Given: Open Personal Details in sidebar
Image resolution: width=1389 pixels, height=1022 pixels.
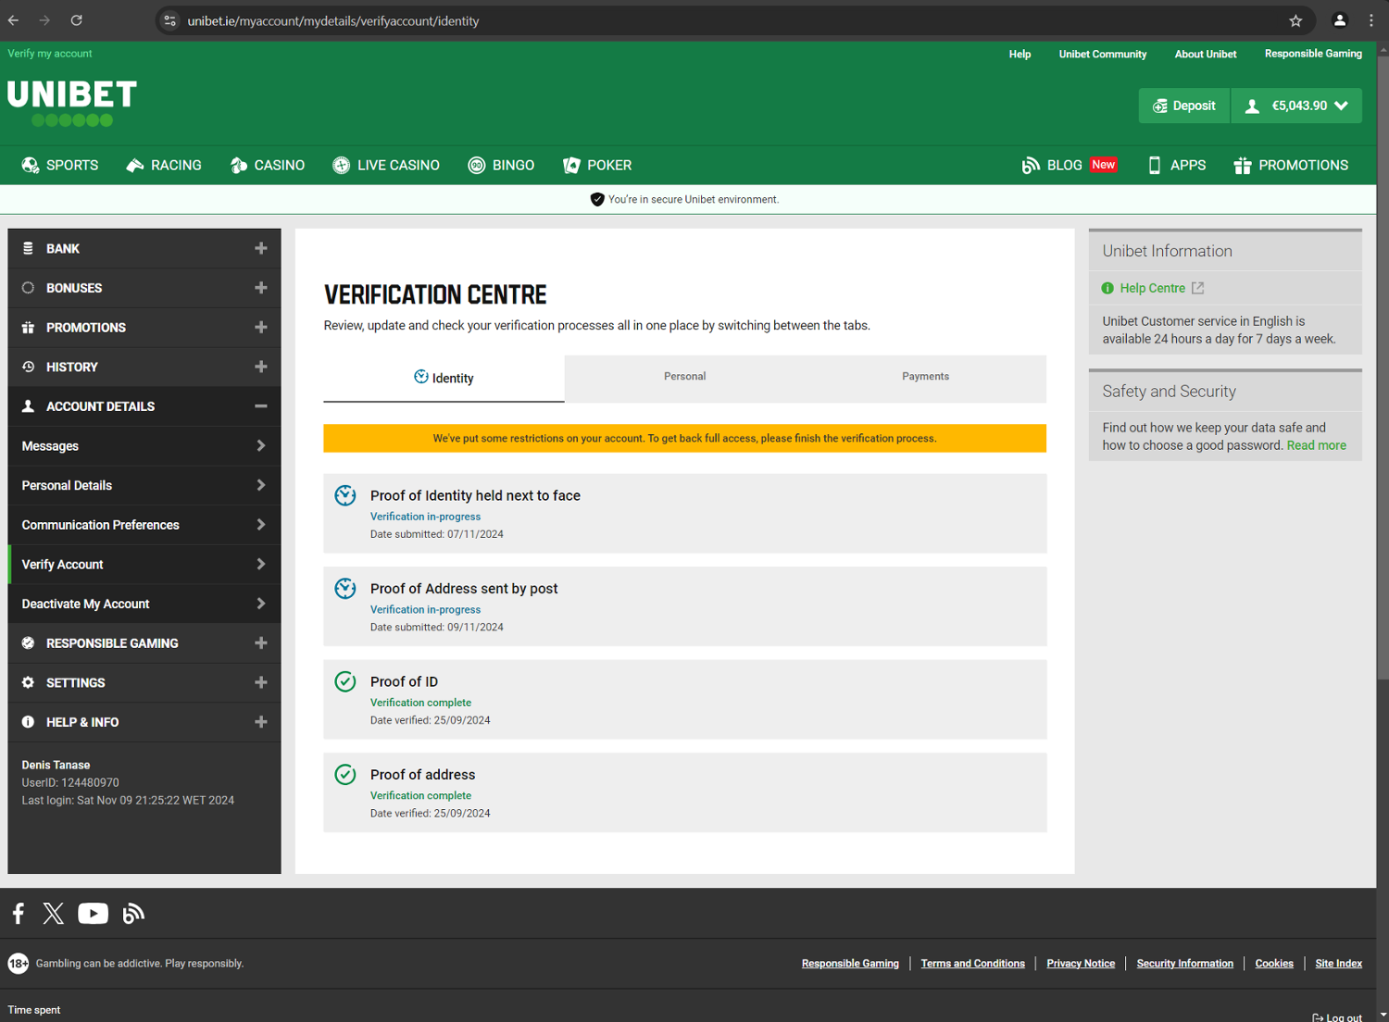Looking at the screenshot, I should tap(144, 485).
